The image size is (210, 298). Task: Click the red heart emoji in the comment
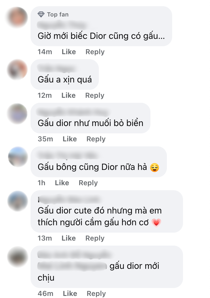click(x=157, y=223)
